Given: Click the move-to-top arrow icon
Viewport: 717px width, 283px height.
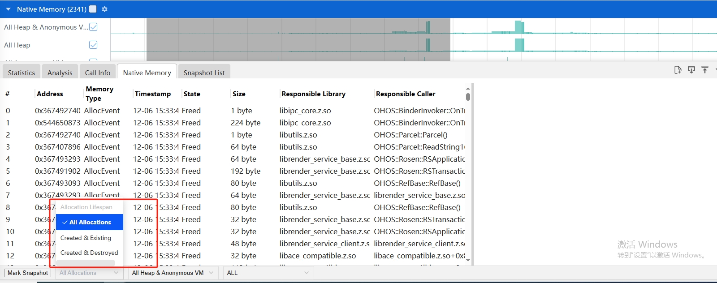Looking at the screenshot, I should coord(705,70).
